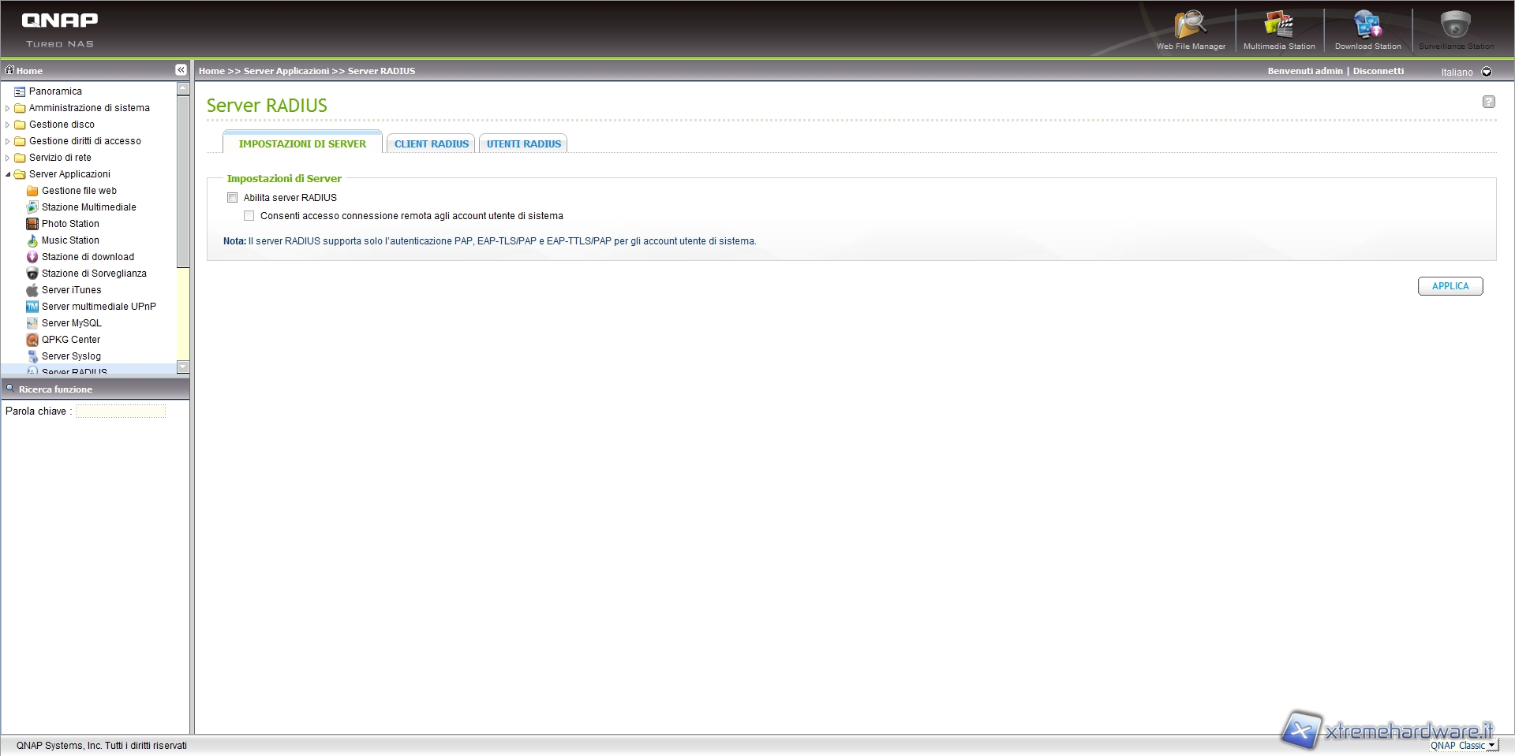The height and width of the screenshot is (756, 1515).
Task: Open QPKG Center from sidebar
Action: tap(71, 340)
